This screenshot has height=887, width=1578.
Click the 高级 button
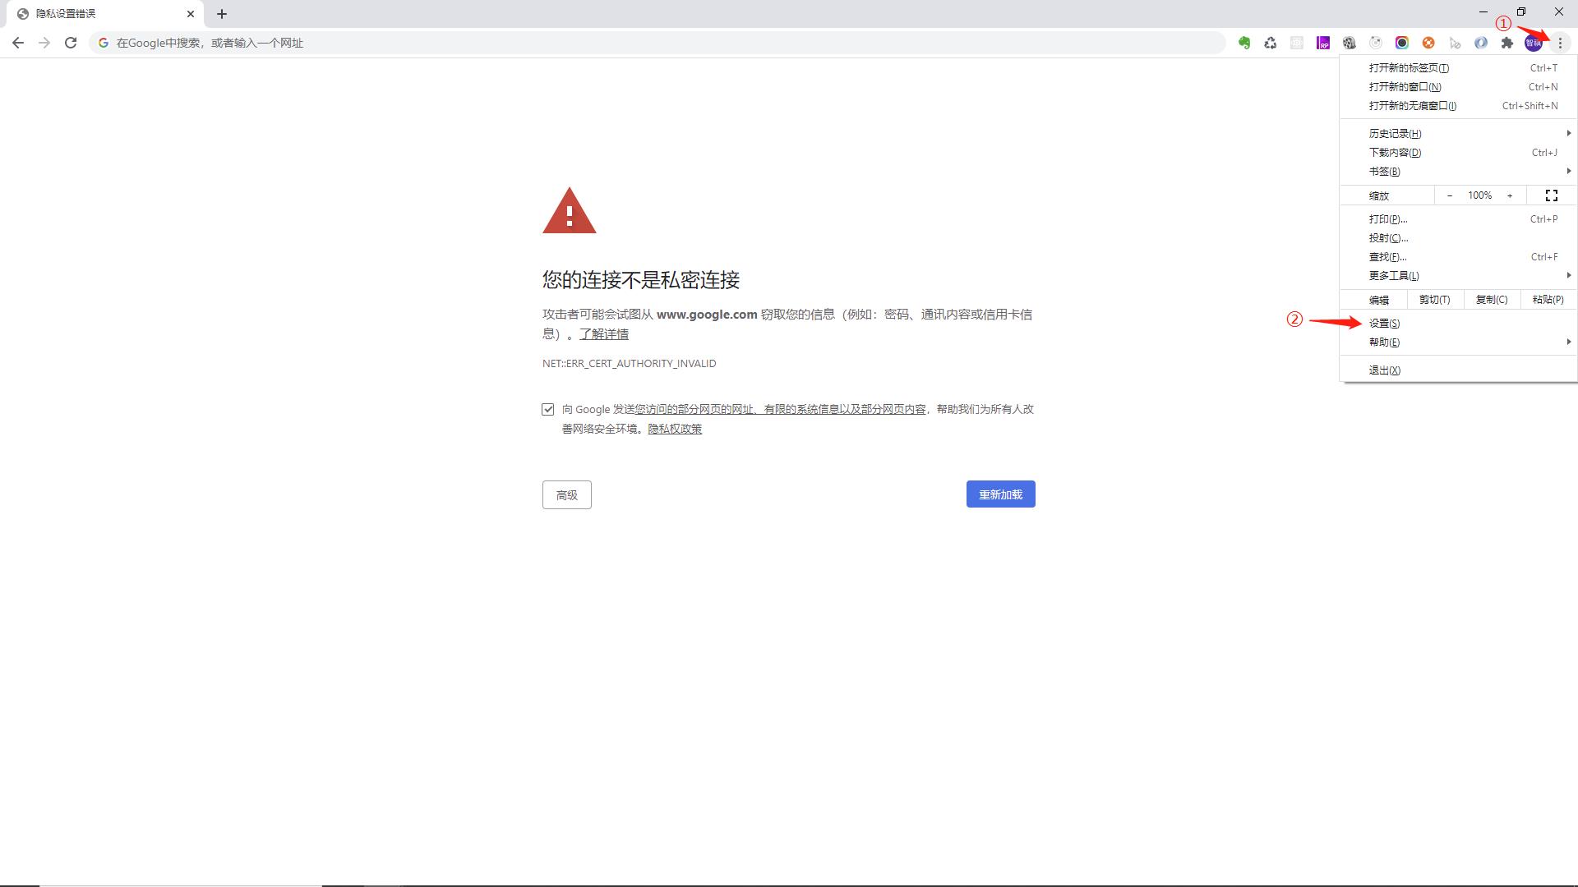click(567, 495)
